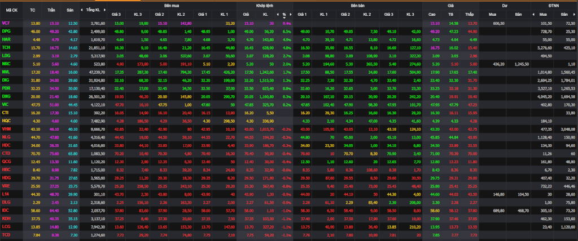The width and height of the screenshot is (578, 241).
Task: Click the sort indicator under % header
Action: tap(284, 17)
